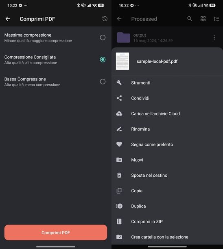Click the Condividi share icon

click(x=119, y=98)
